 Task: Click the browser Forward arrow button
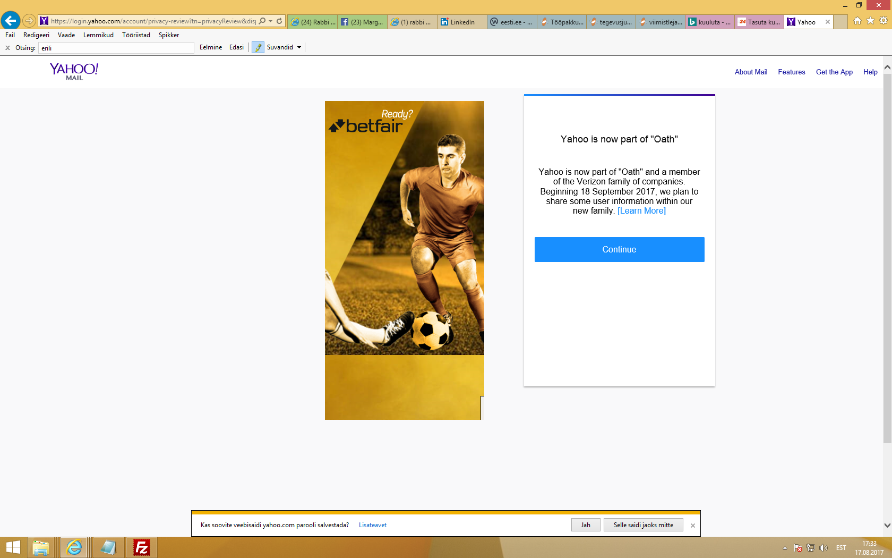coord(29,21)
